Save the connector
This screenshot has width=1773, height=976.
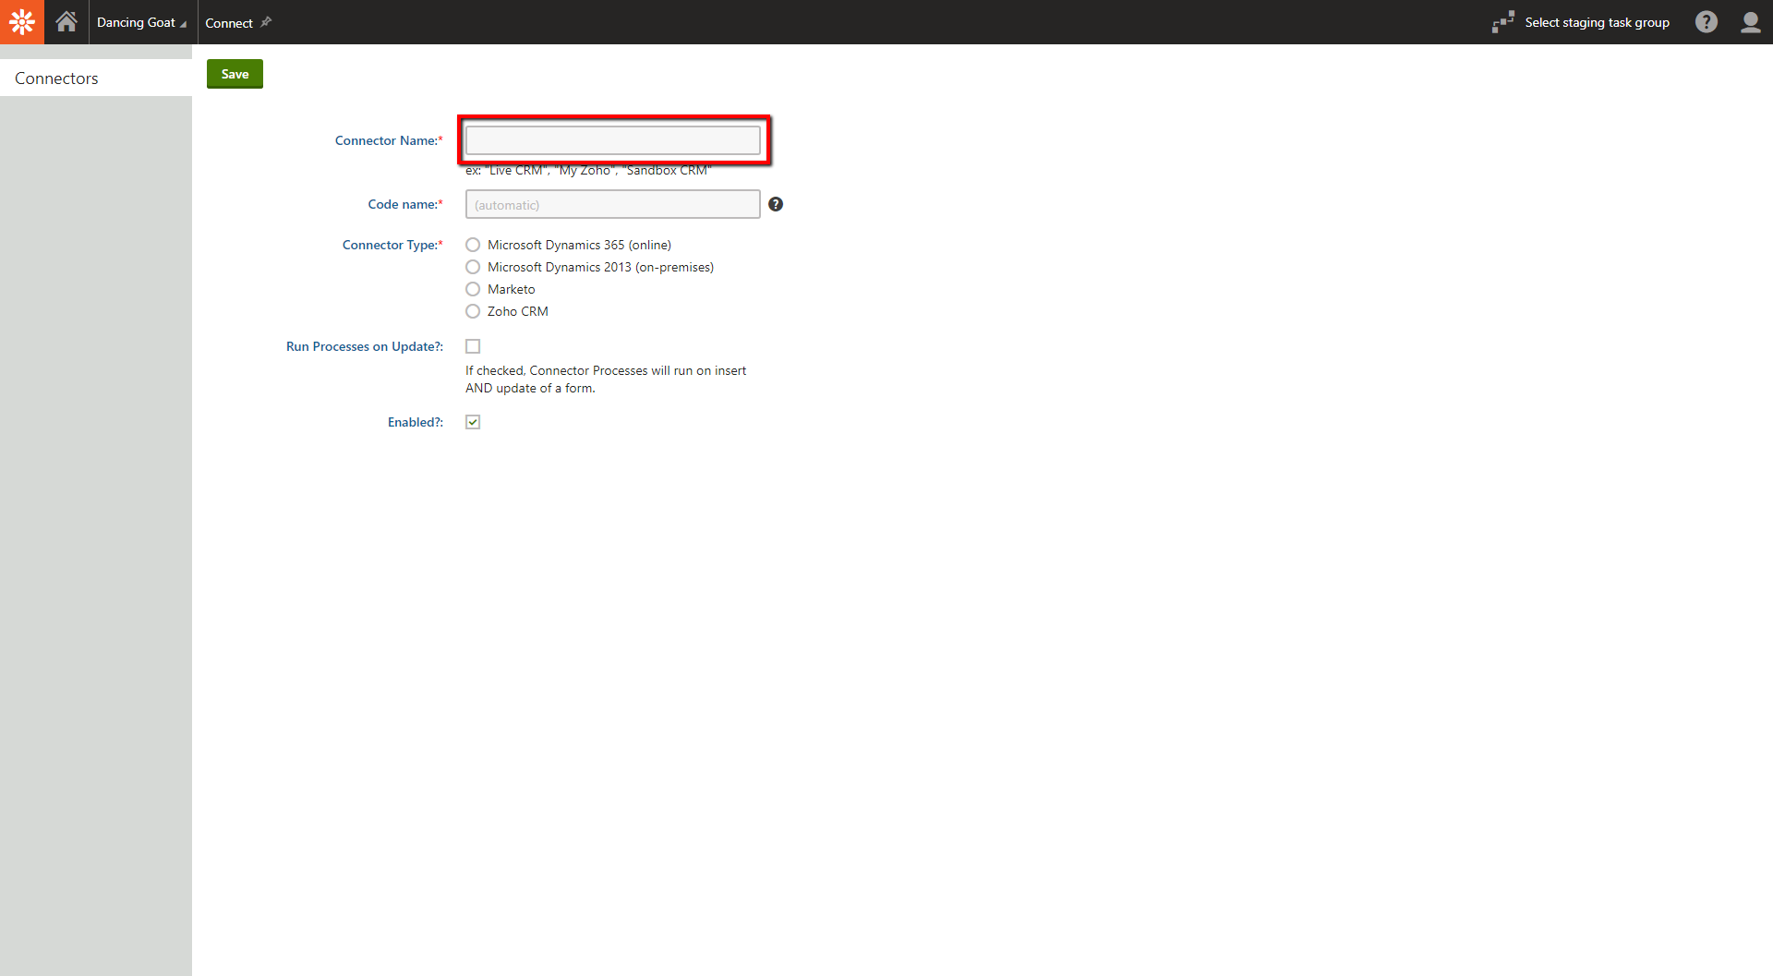pyautogui.click(x=235, y=74)
